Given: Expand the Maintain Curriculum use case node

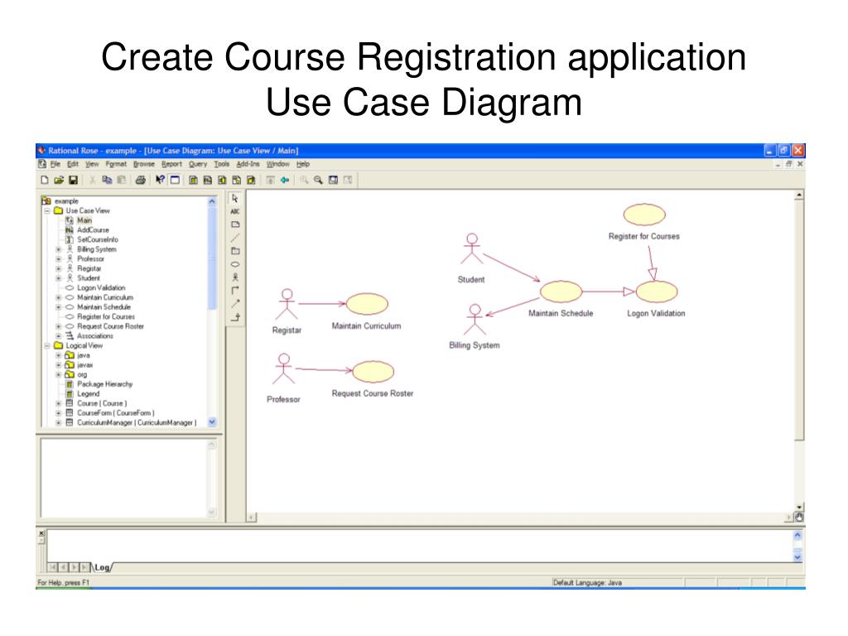Looking at the screenshot, I should 59,297.
